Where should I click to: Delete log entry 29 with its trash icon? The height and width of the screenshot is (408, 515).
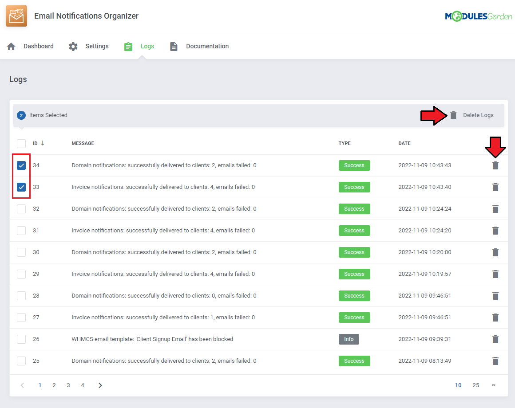pos(495,274)
